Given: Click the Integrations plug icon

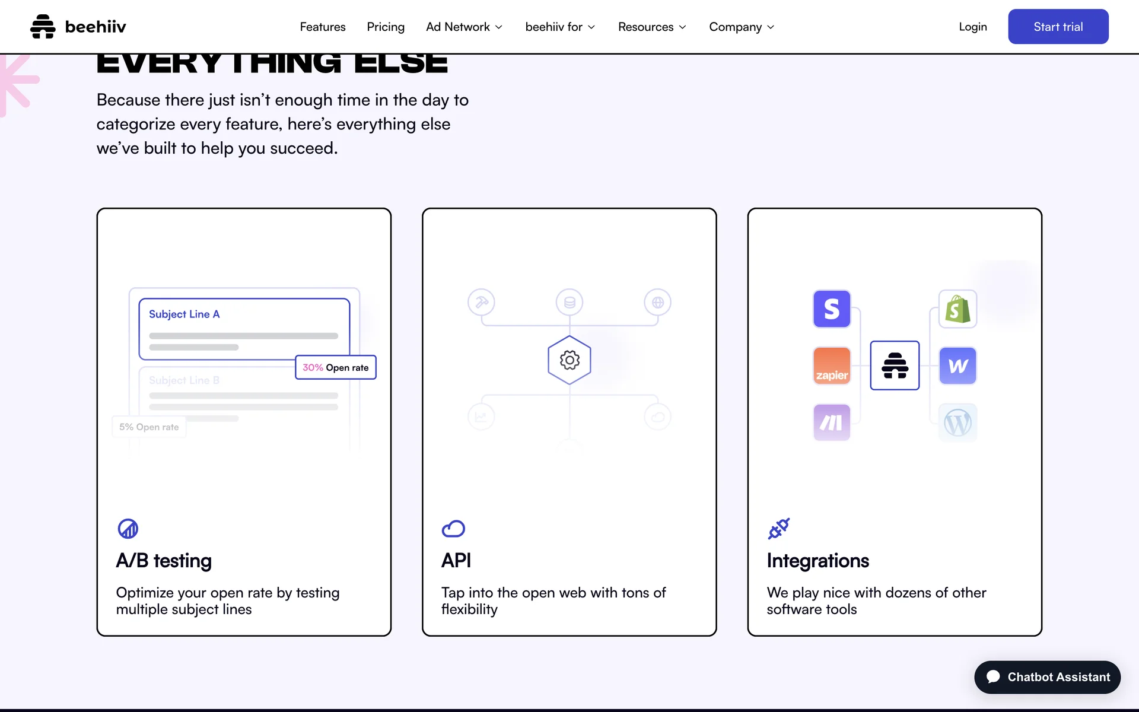Looking at the screenshot, I should click(x=778, y=528).
